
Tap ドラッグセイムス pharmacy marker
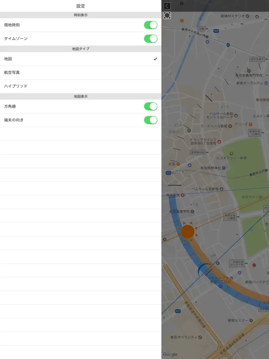(x=219, y=141)
